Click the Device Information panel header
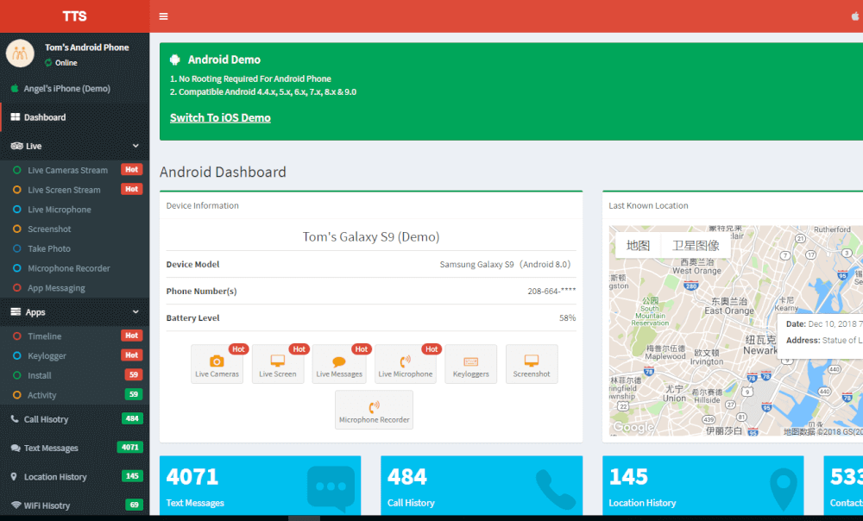863x521 pixels. pyautogui.click(x=203, y=206)
